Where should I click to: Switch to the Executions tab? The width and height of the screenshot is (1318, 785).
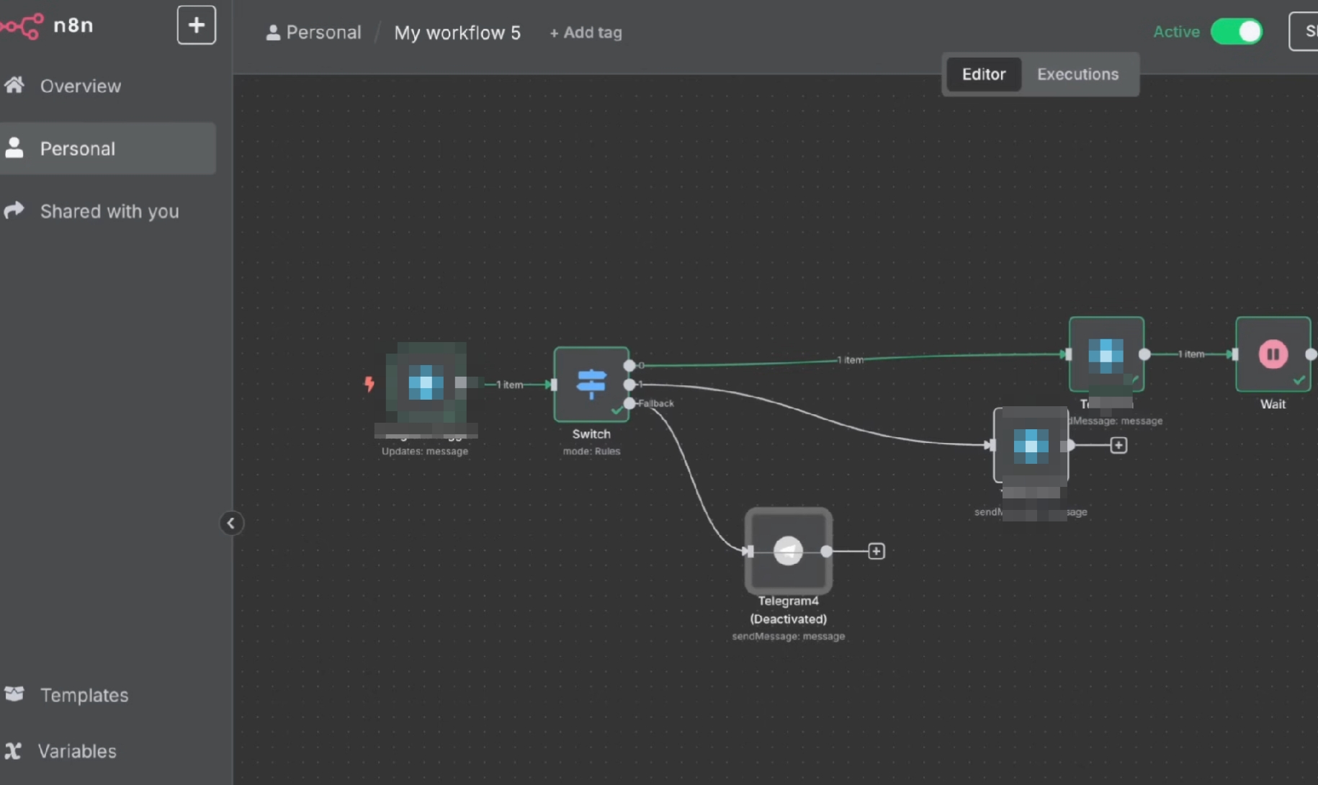[1077, 74]
